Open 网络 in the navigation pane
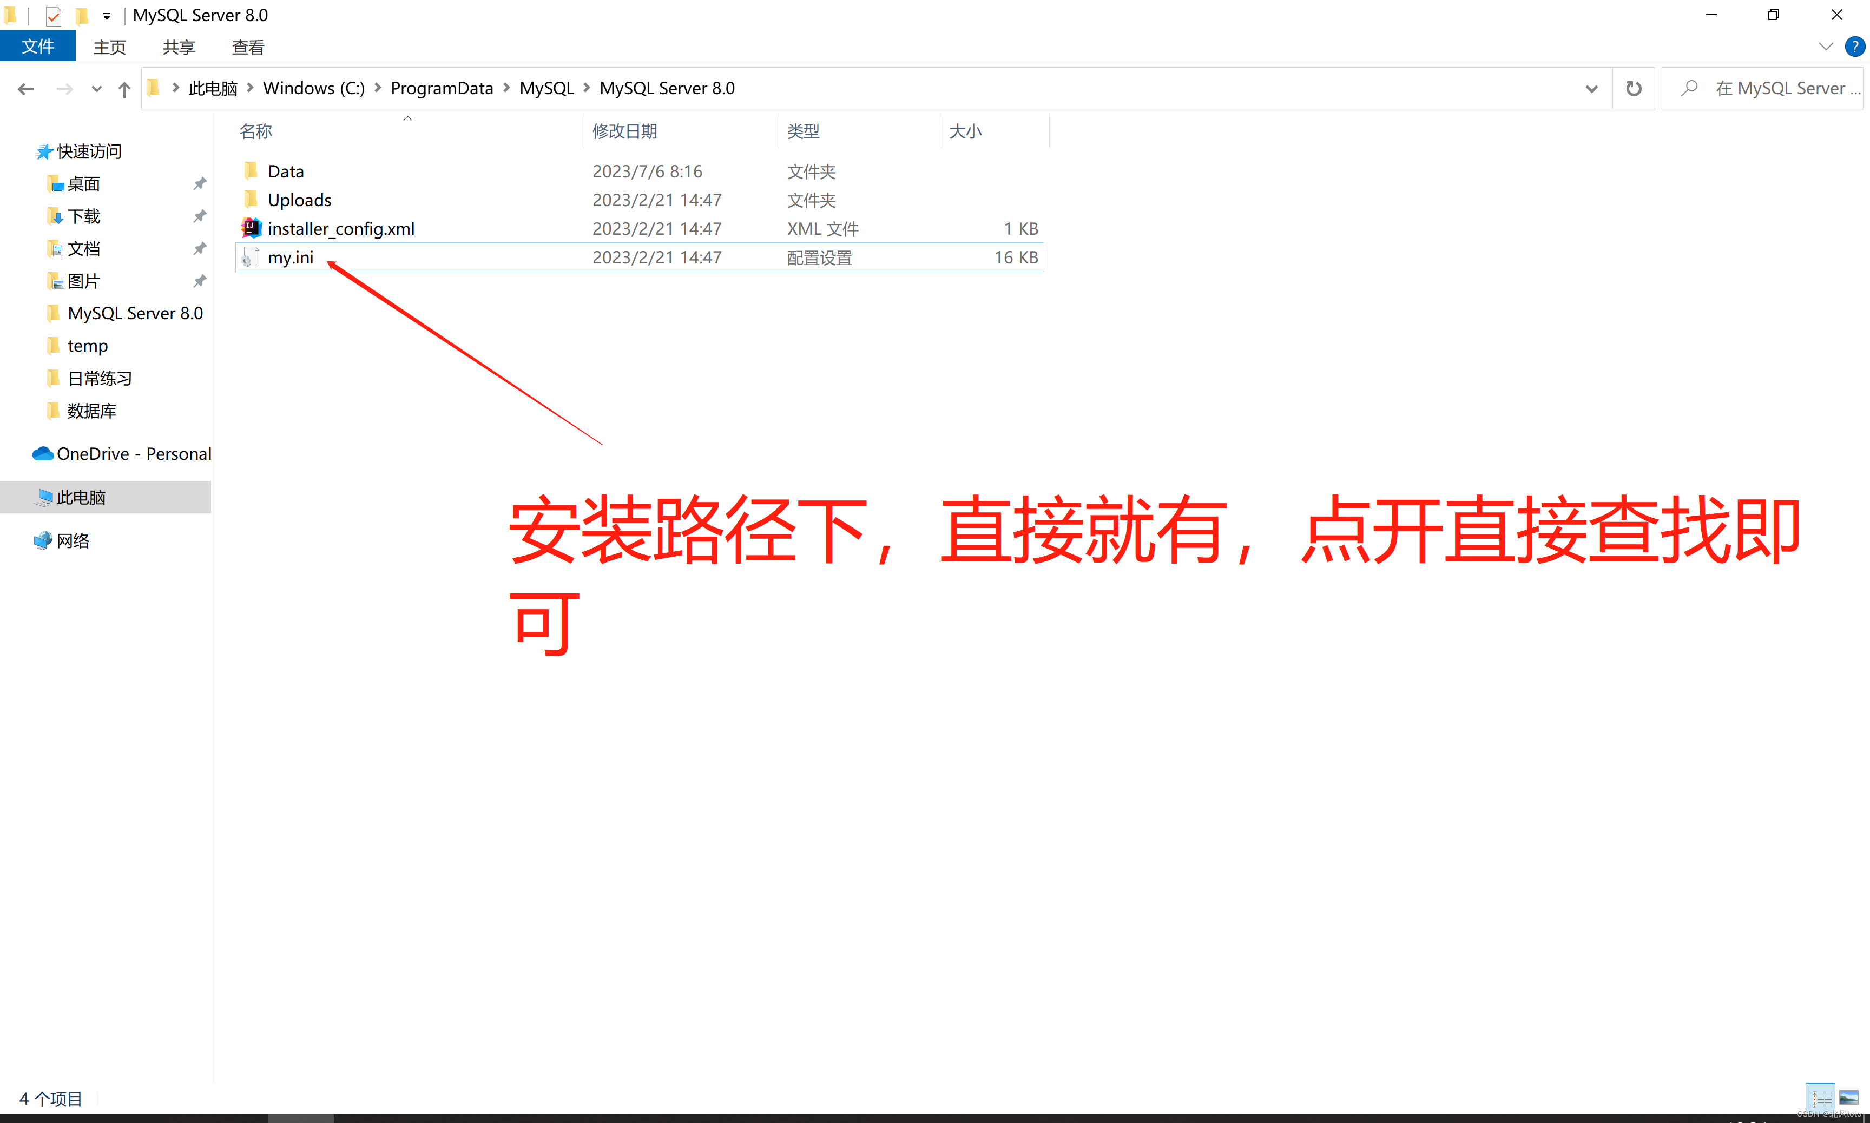Image resolution: width=1870 pixels, height=1123 pixels. click(73, 540)
